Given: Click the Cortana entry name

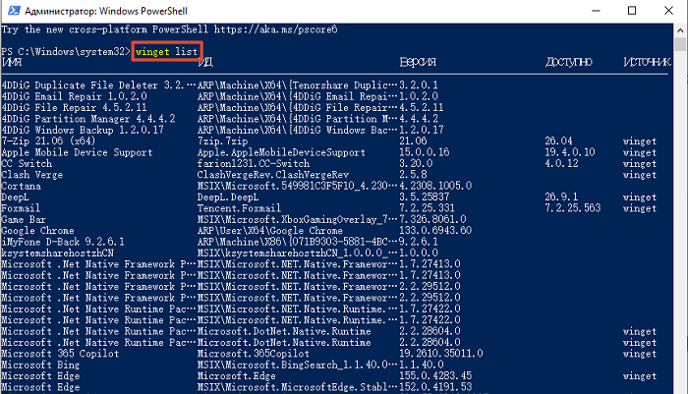Looking at the screenshot, I should pos(21,186).
